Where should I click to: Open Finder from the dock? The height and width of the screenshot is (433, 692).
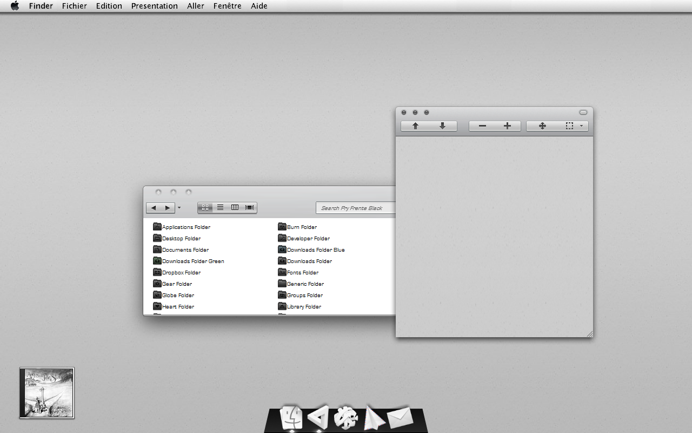pyautogui.click(x=291, y=417)
